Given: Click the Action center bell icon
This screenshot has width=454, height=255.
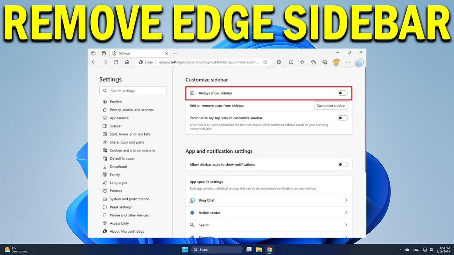Looking at the screenshot, I should 192,212.
